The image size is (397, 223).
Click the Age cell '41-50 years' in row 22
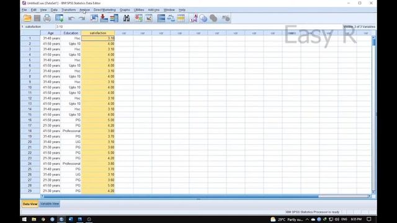click(x=51, y=153)
